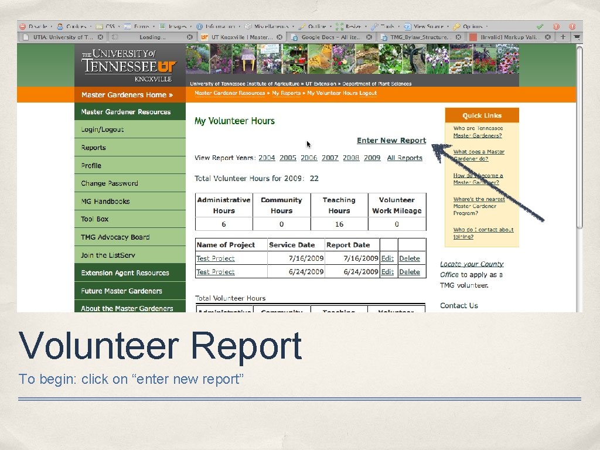600x450 pixels.
Task: Click the Tools wrench icon
Action: [x=374, y=26]
